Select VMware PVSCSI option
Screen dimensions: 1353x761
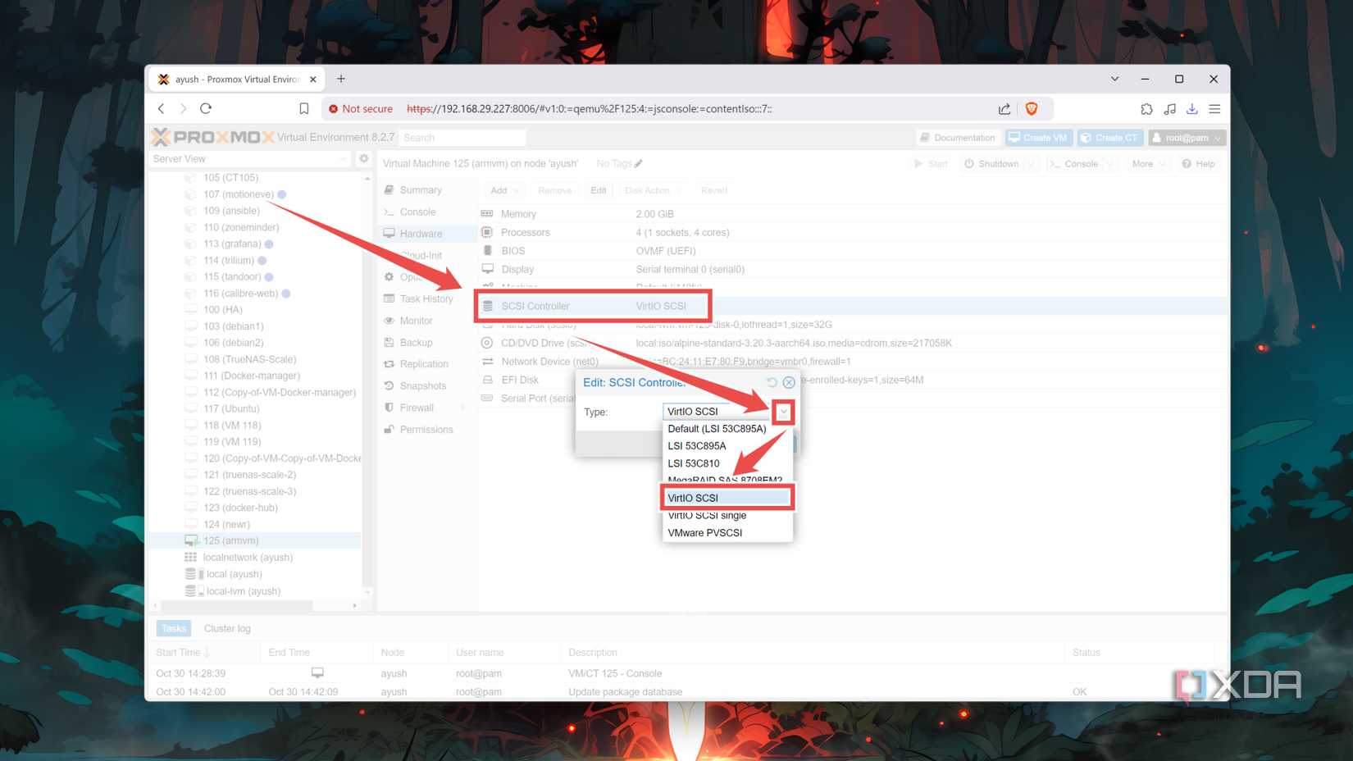click(x=727, y=532)
